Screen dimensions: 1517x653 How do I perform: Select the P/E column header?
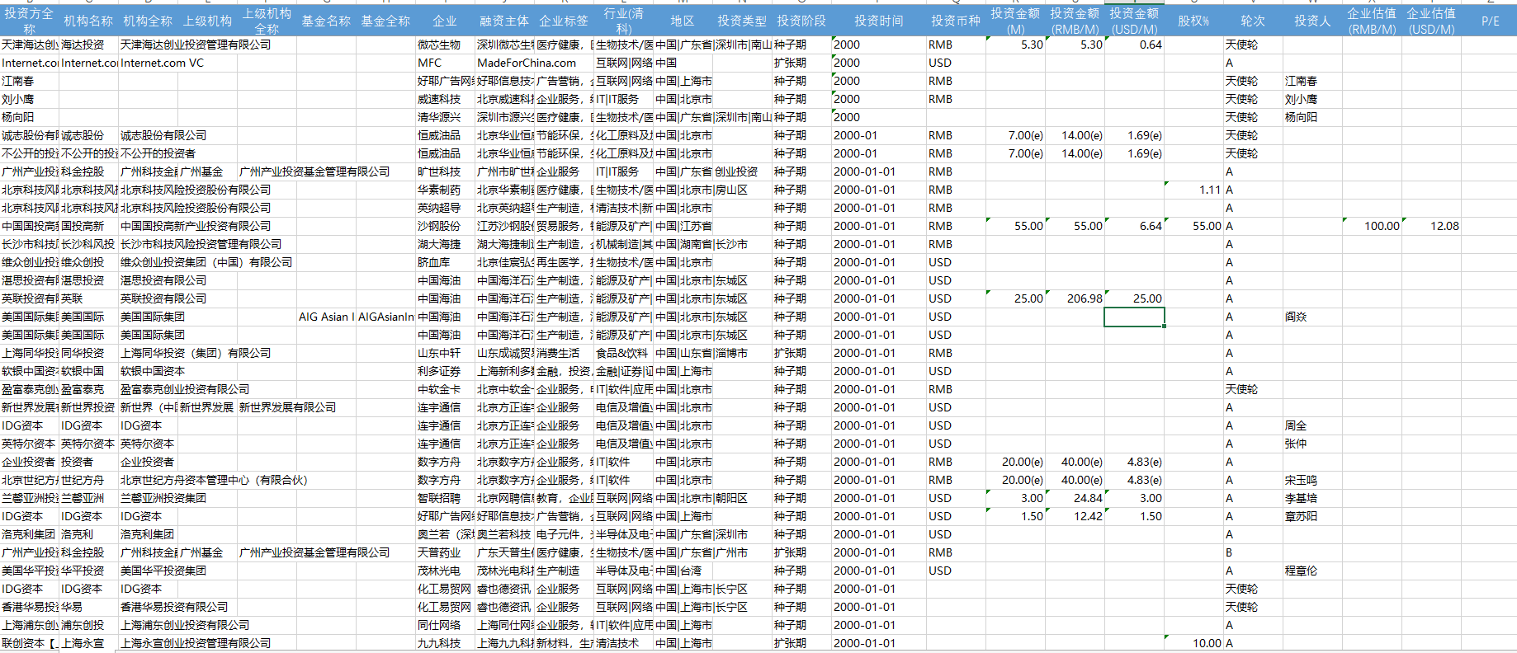click(1491, 21)
